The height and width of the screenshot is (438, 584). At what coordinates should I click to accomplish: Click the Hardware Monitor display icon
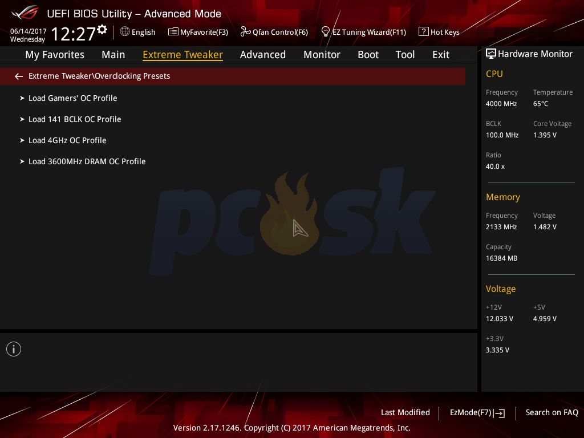coord(491,54)
